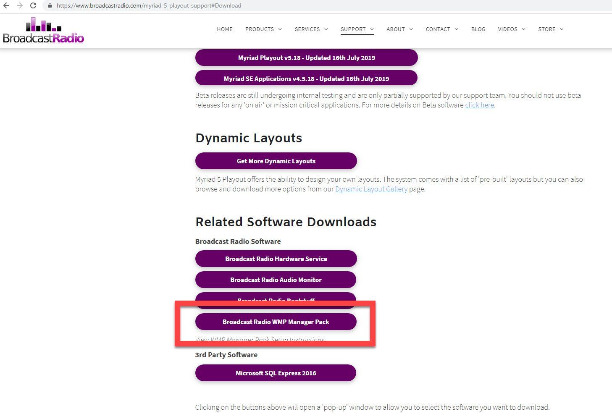This screenshot has height=419, width=612.
Task: Expand the CONTACT chevron arrow
Action: [x=457, y=29]
